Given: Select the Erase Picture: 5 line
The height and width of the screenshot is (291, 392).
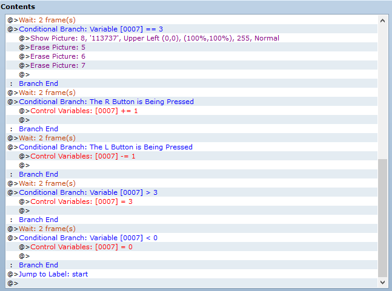Looking at the screenshot, I should (191, 47).
